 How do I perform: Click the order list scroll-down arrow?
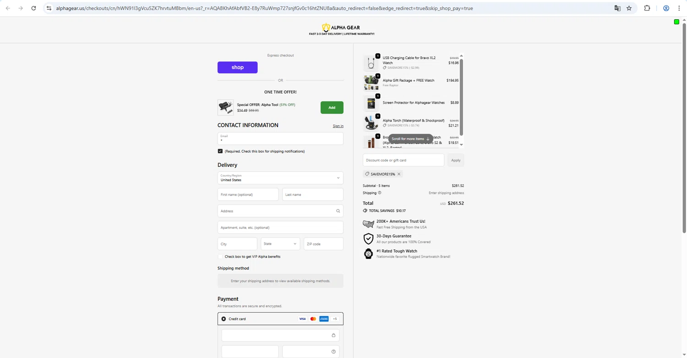461,145
